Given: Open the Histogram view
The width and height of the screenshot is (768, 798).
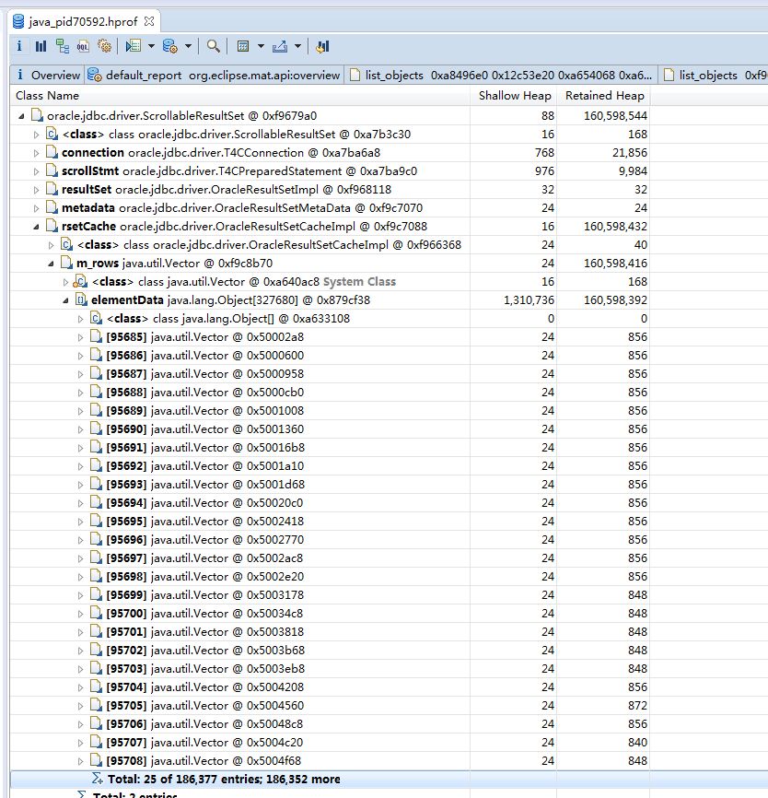Looking at the screenshot, I should click(41, 46).
